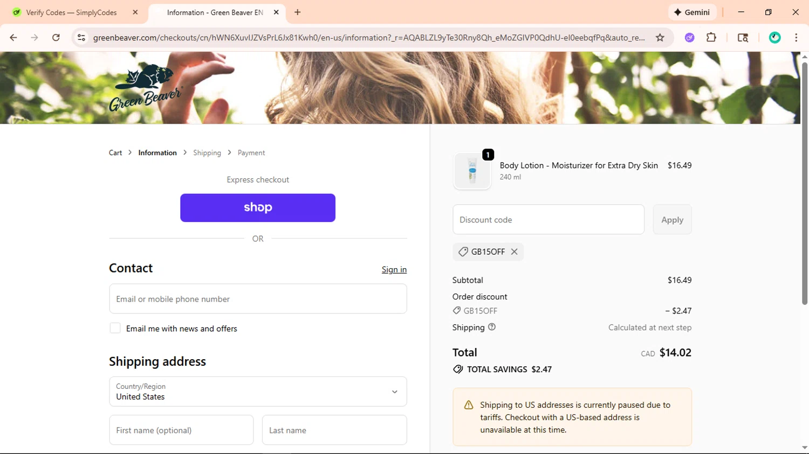
Task: Click the browser forward arrow
Action: pyautogui.click(x=35, y=38)
